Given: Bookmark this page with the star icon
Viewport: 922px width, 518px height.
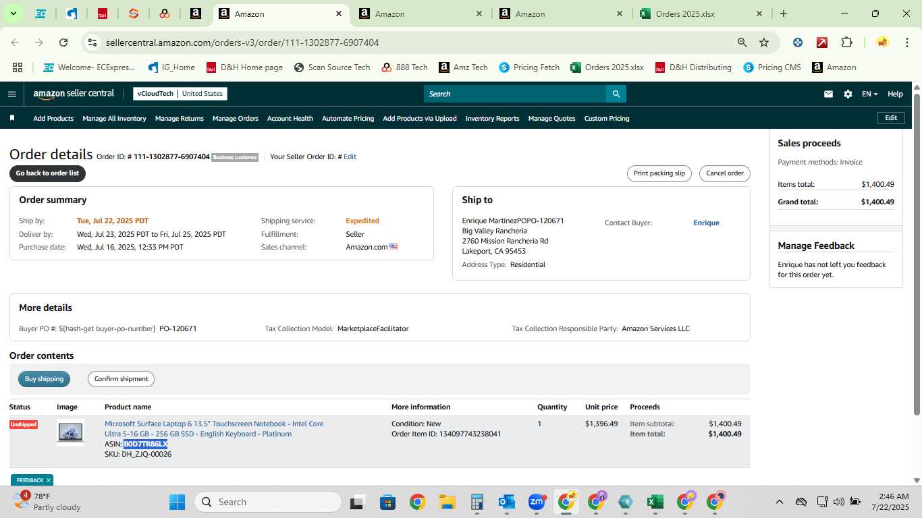Looking at the screenshot, I should click(x=764, y=42).
